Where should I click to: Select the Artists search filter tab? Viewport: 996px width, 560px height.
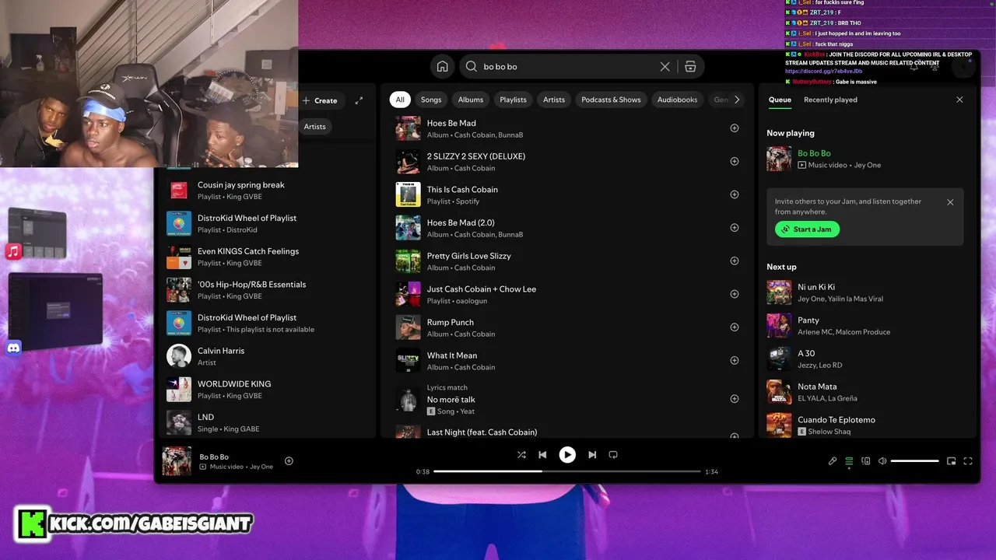coord(554,100)
